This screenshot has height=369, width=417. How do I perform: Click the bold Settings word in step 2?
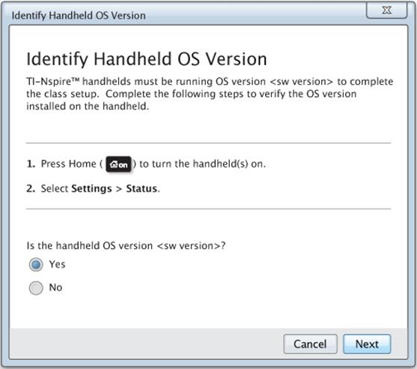91,189
